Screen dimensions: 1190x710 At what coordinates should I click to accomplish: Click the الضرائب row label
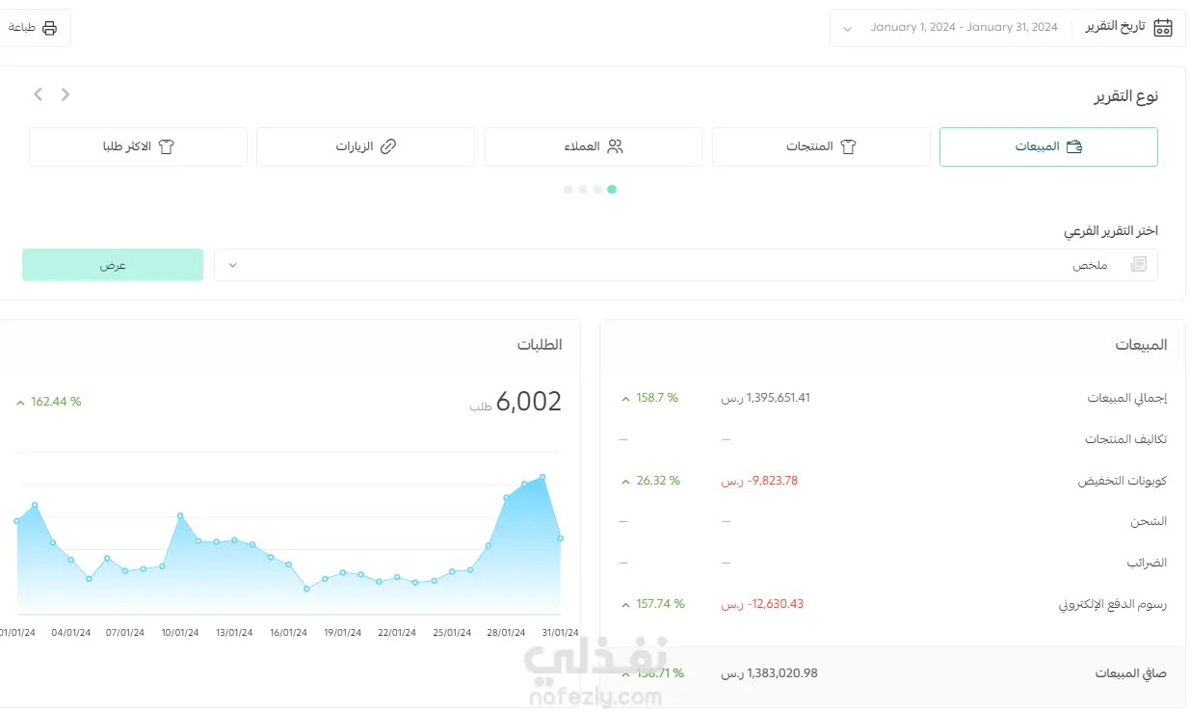[x=1147, y=563]
